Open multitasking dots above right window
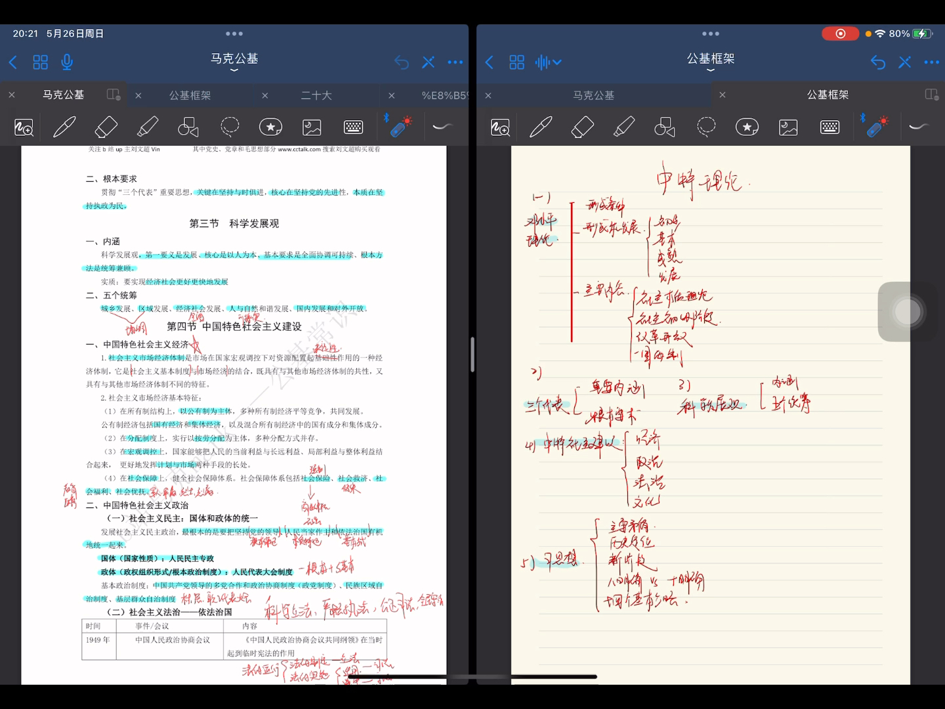This screenshot has height=709, width=945. point(711,33)
